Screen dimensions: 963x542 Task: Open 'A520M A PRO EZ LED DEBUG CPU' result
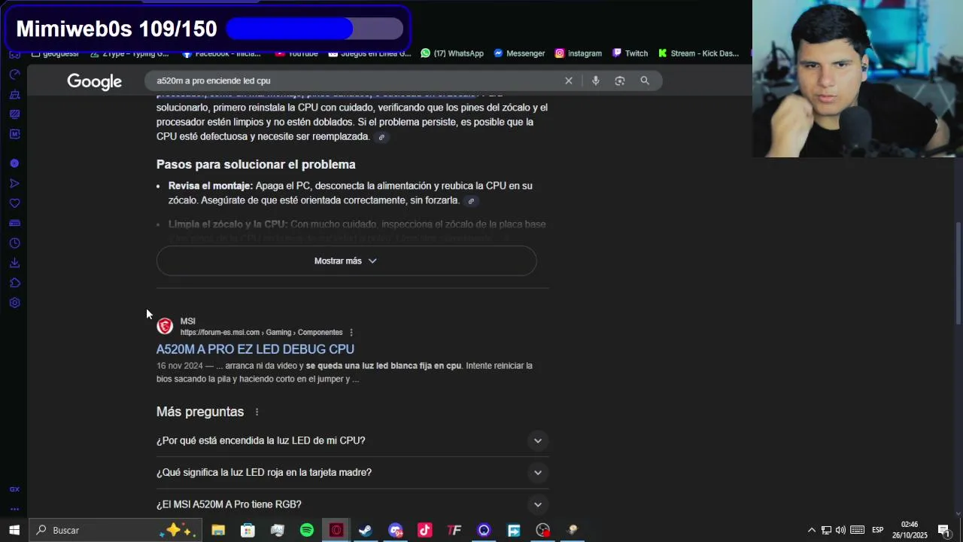(255, 349)
